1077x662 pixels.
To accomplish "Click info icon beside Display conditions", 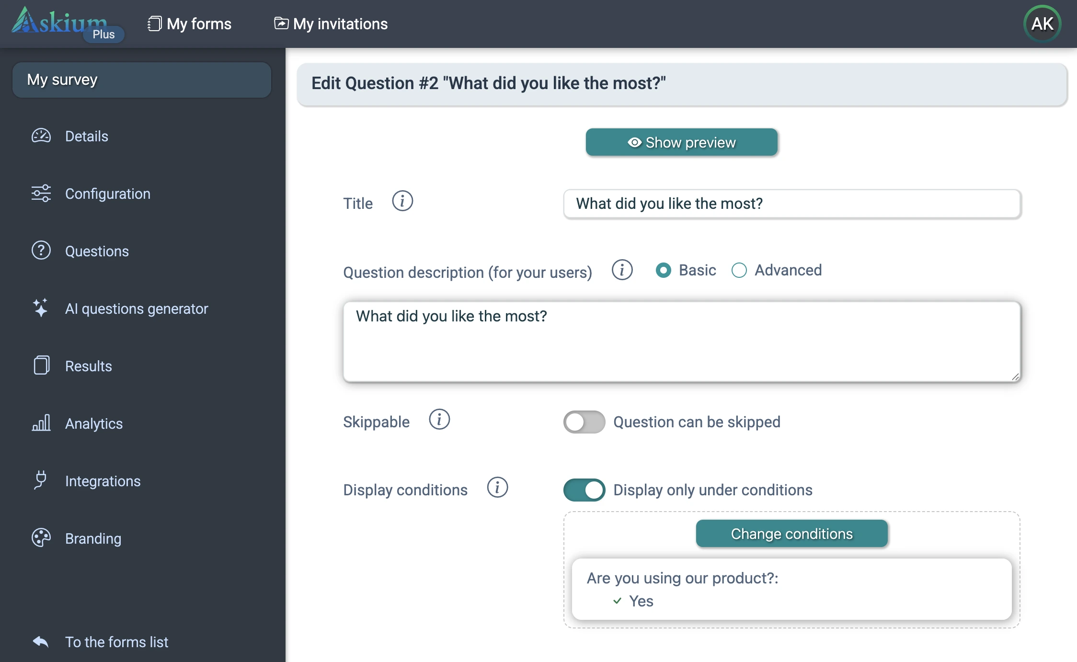I will 497,488.
